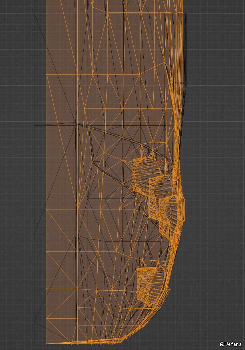Select the bottom-left corner of black wireframe outline

(34, 344)
